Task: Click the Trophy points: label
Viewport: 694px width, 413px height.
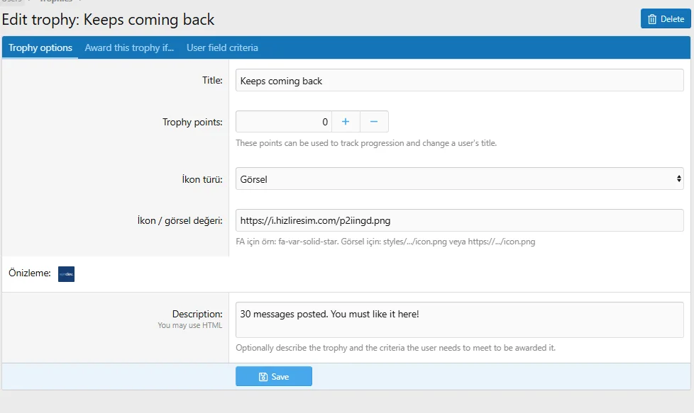Action: pyautogui.click(x=192, y=122)
